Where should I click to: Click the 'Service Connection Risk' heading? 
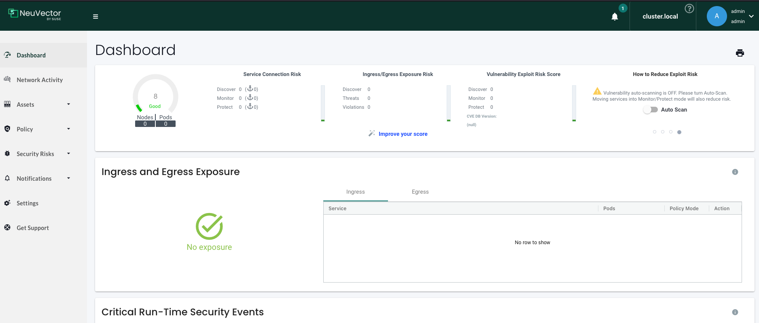[272, 74]
